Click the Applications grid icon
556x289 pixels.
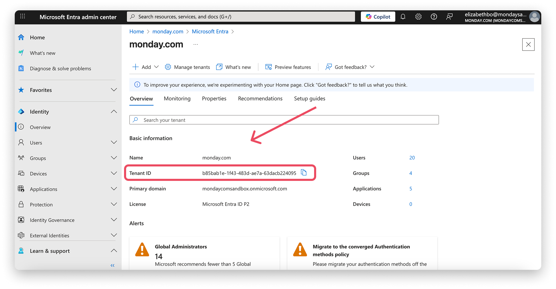(21, 189)
